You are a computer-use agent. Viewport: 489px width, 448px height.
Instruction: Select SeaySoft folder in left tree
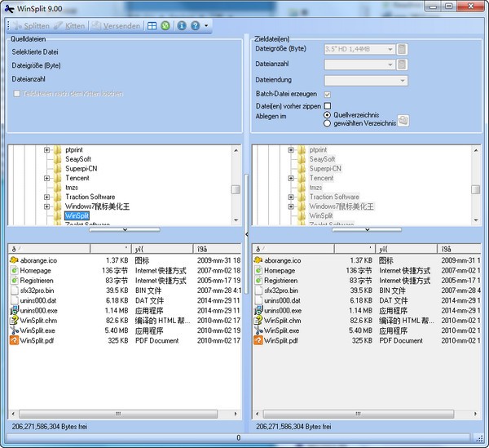[78, 159]
